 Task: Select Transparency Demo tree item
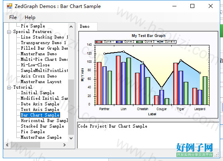point(43,43)
